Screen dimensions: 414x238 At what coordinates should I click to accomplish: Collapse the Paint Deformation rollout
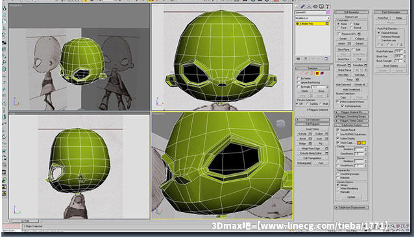[391, 12]
